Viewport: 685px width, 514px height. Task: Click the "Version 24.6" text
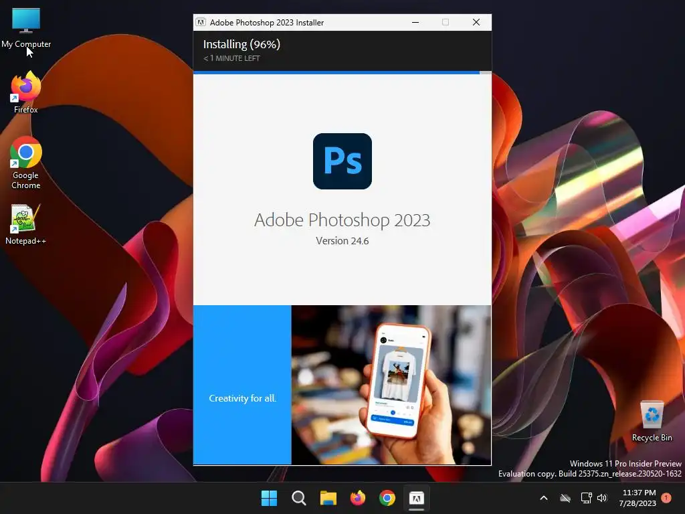(x=342, y=241)
